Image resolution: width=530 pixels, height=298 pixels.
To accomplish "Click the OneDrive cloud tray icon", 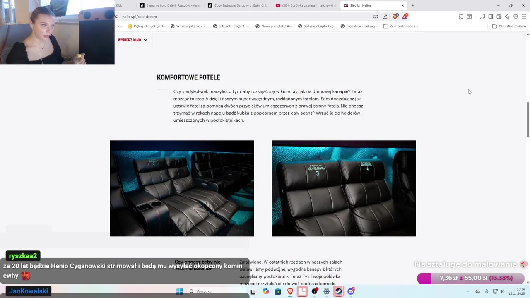I will point(478,291).
